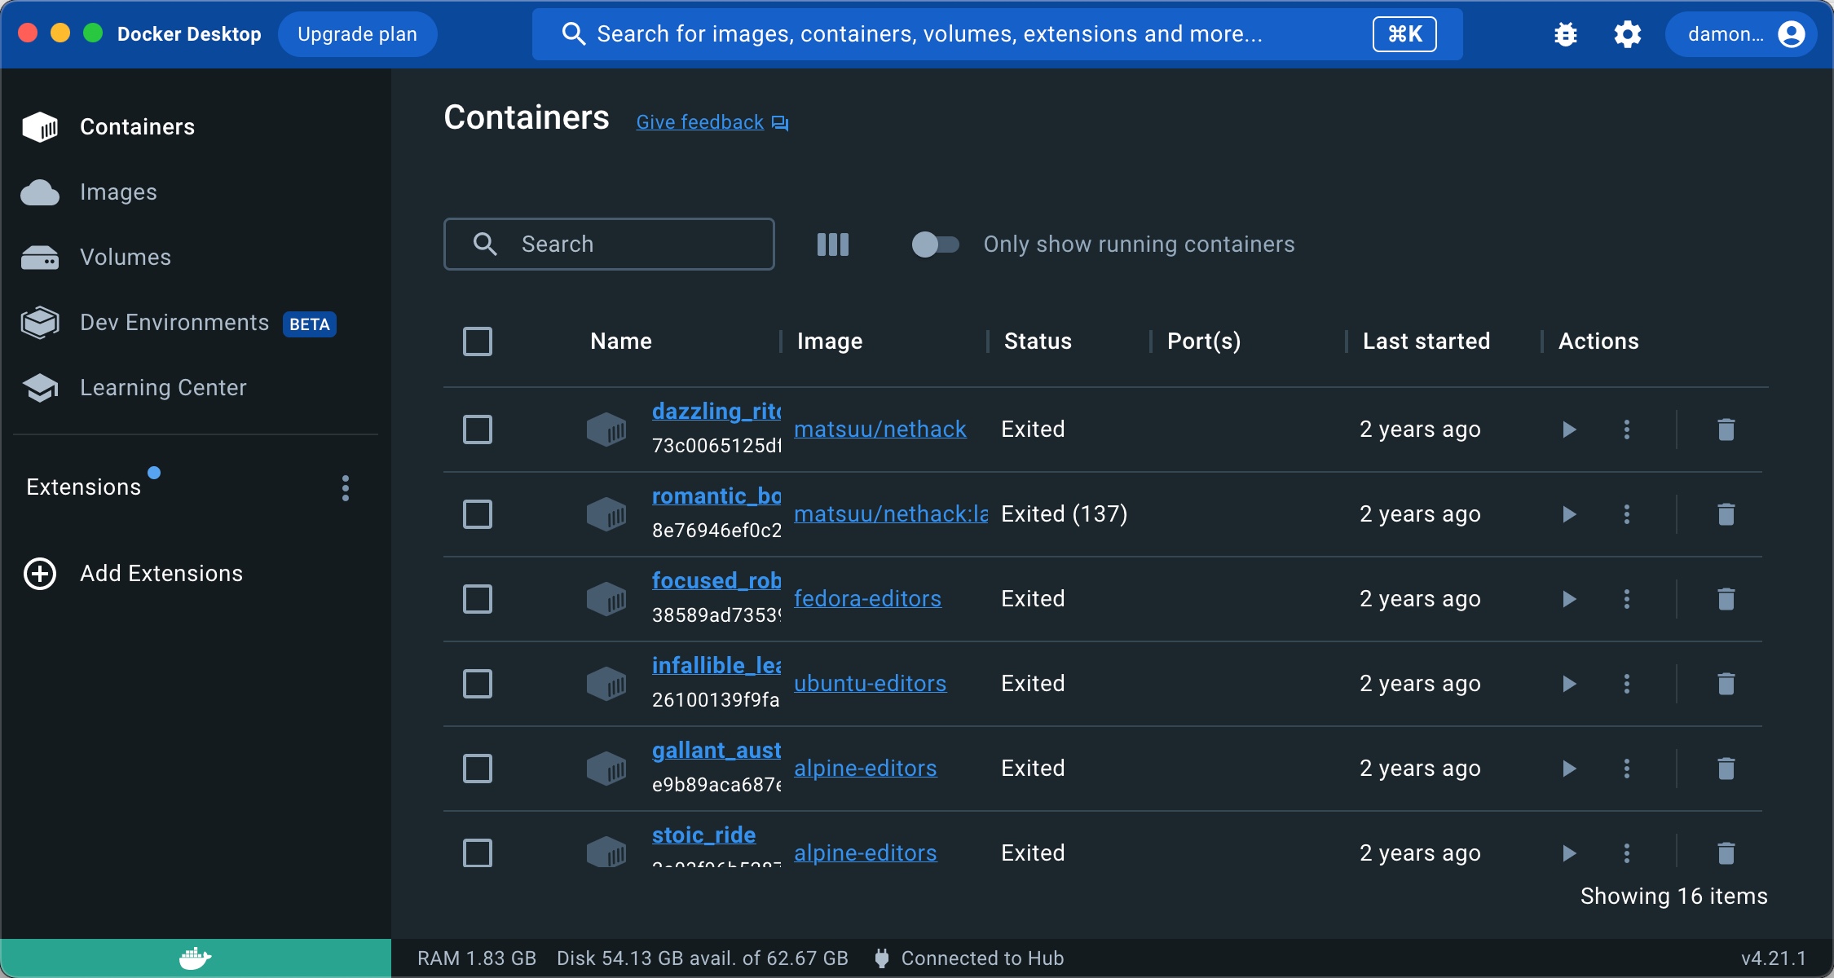The image size is (1834, 978).
Task: Open more actions for romantic_bo
Action: (1627, 514)
